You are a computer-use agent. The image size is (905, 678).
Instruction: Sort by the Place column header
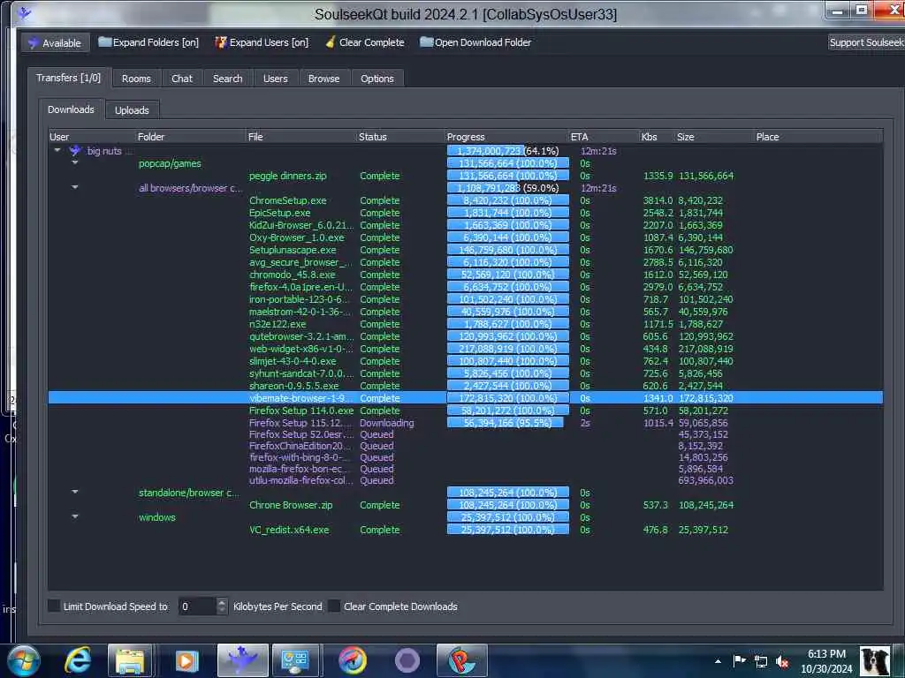[818, 137]
